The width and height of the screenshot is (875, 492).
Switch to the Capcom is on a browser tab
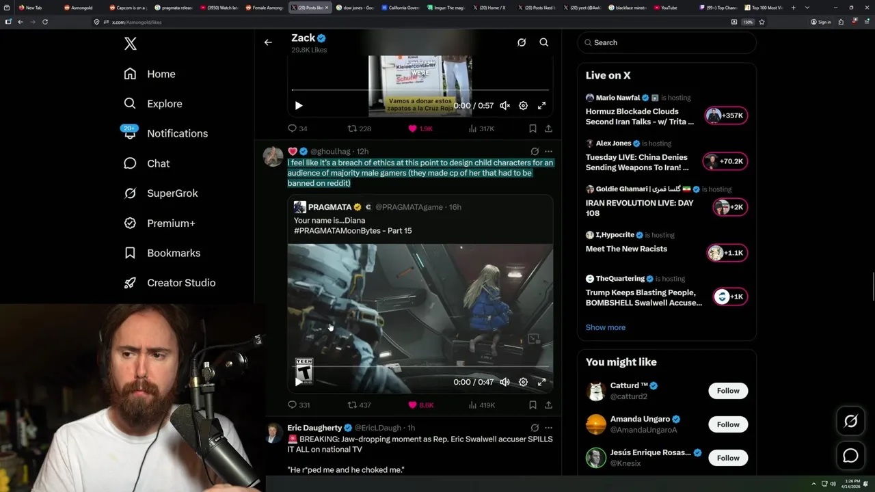coord(128,8)
